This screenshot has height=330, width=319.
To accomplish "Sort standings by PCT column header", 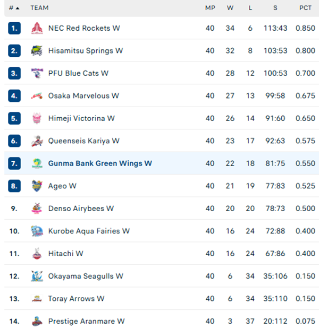I will click(x=305, y=8).
